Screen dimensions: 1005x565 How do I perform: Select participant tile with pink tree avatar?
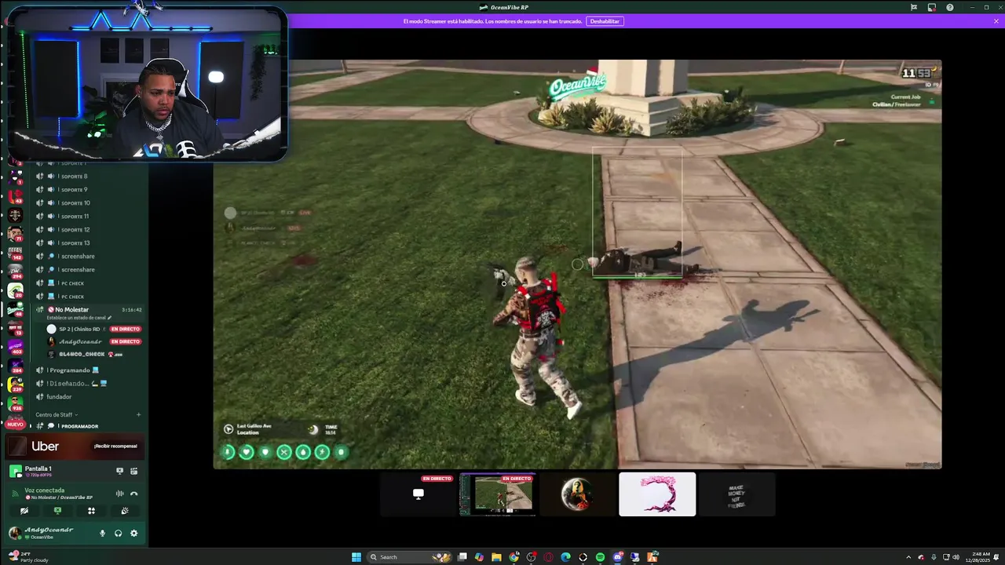point(657,494)
